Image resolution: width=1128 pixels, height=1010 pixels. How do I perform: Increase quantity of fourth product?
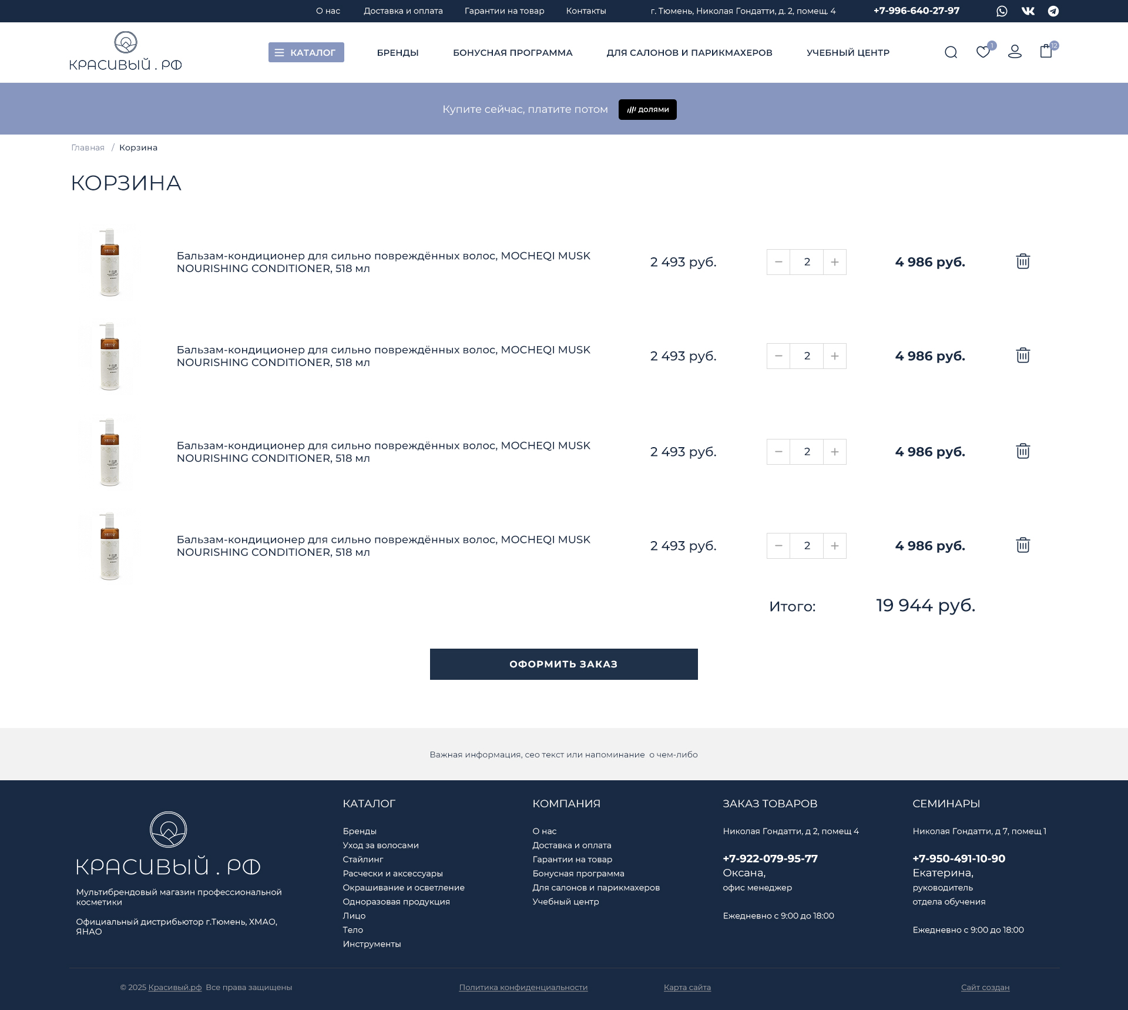(835, 546)
